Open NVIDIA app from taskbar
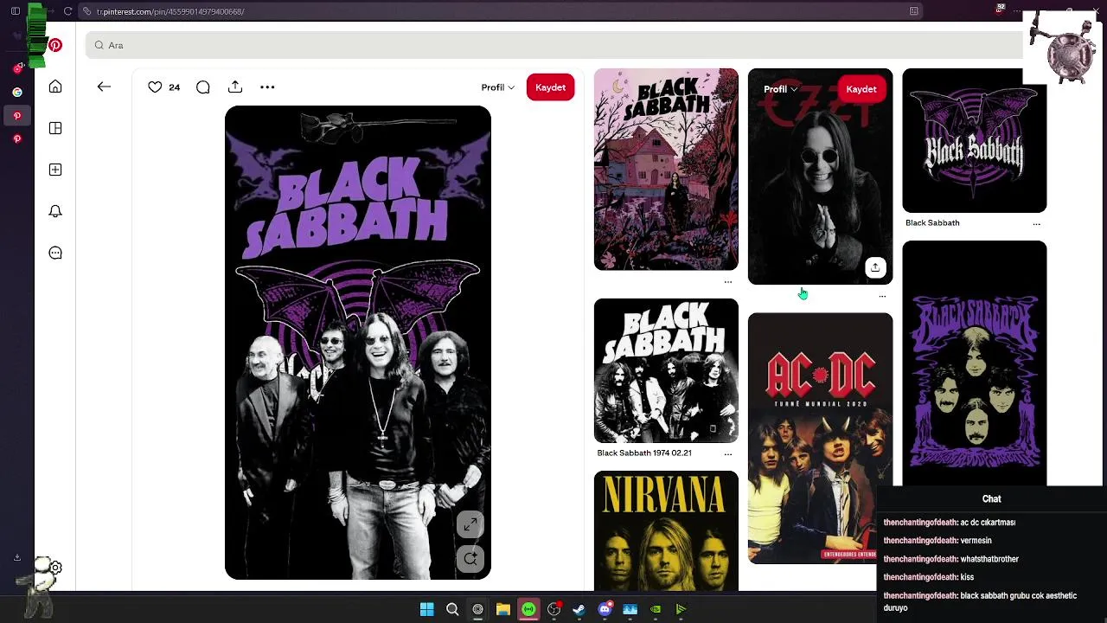 tap(656, 609)
